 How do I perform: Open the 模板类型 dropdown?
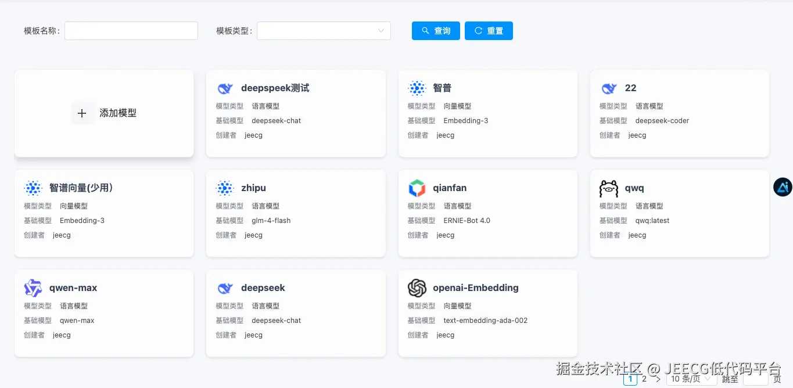click(324, 31)
